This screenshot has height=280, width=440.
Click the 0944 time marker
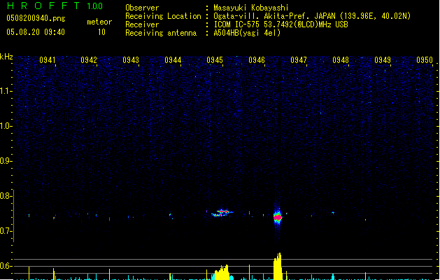[173, 60]
